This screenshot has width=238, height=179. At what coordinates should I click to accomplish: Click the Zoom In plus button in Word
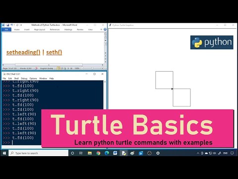point(102,68)
